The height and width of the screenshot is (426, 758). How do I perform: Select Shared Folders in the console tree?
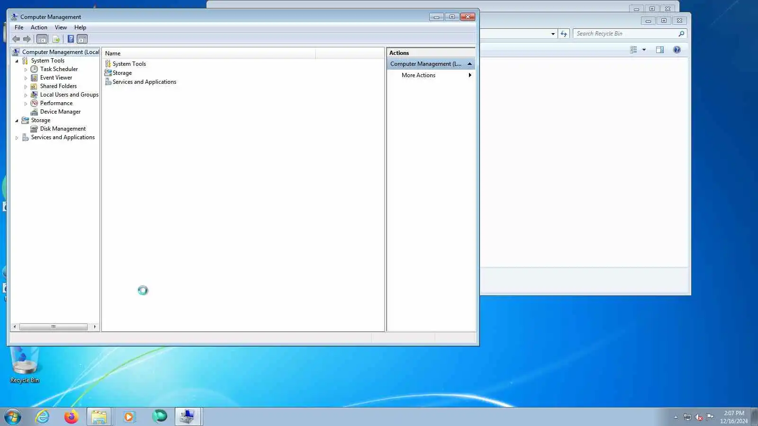[x=58, y=86]
